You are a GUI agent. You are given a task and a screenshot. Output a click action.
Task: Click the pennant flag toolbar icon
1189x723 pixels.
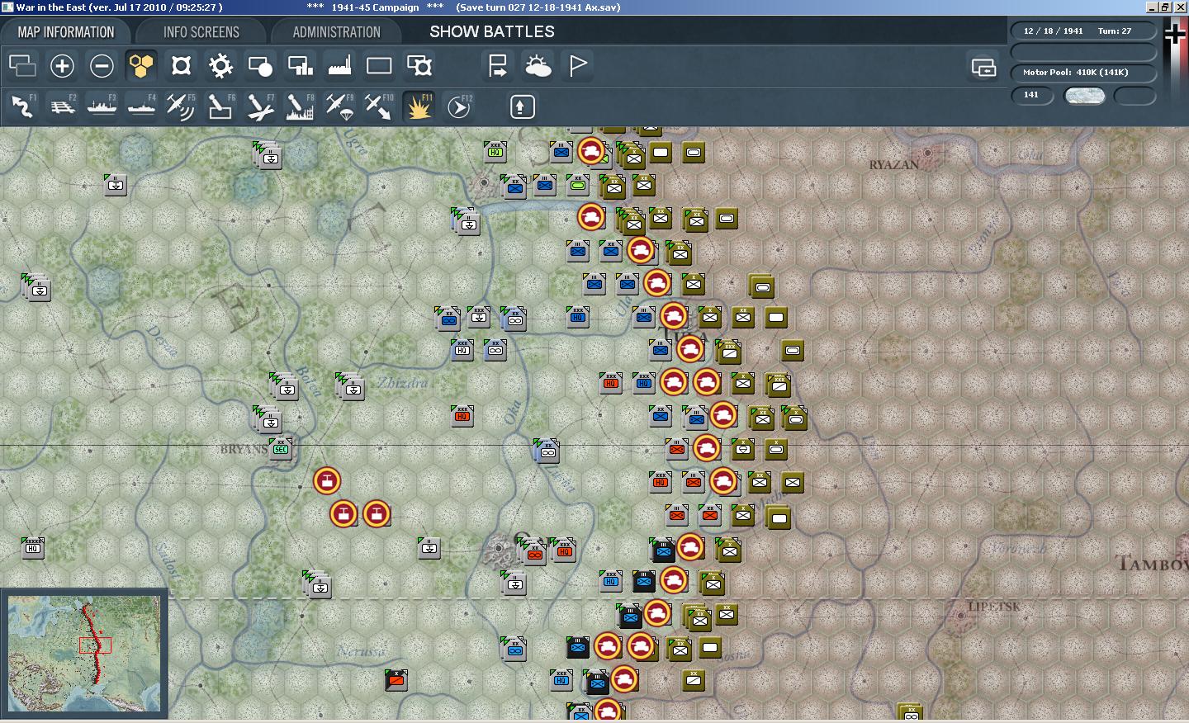coord(577,65)
